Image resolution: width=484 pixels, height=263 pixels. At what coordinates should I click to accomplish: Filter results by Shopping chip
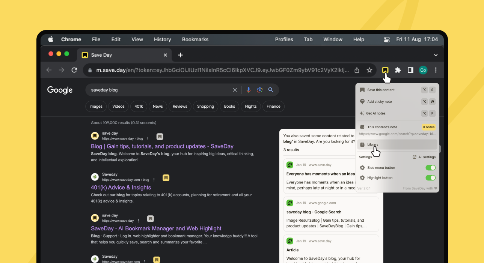click(205, 107)
